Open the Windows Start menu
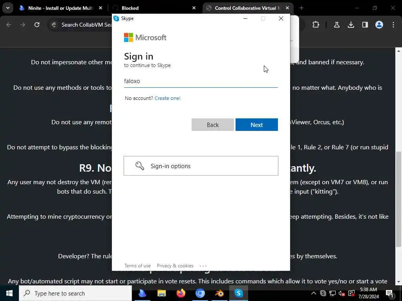 tap(9, 293)
